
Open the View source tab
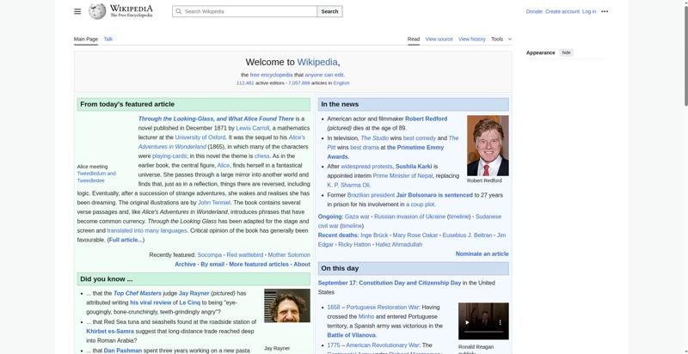(439, 39)
